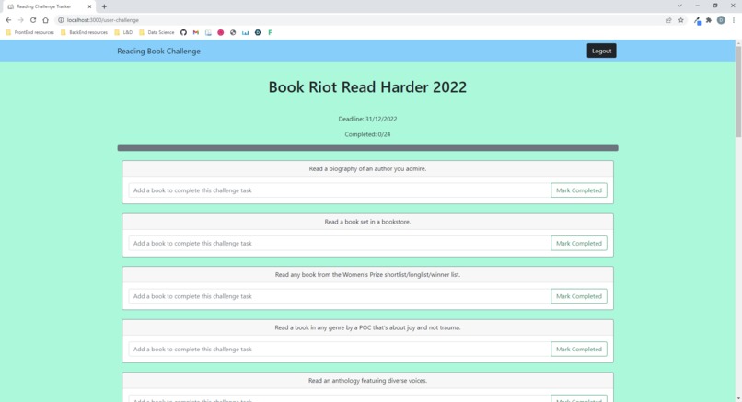Screen dimensions: 742x402
Task: Mark the Women's Prize task completed
Action: [x=579, y=296]
